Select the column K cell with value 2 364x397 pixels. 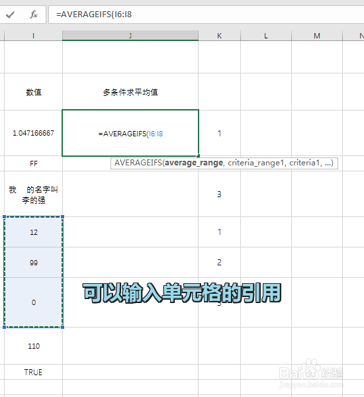pyautogui.click(x=219, y=263)
